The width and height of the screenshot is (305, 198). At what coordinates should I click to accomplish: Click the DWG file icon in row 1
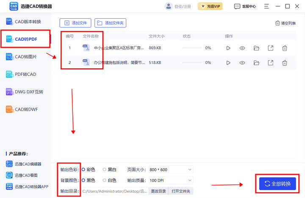point(86,48)
